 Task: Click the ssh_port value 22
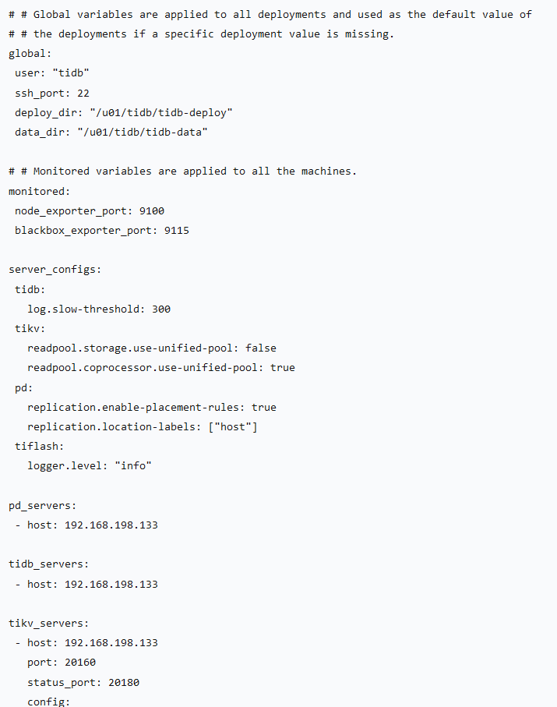point(83,93)
